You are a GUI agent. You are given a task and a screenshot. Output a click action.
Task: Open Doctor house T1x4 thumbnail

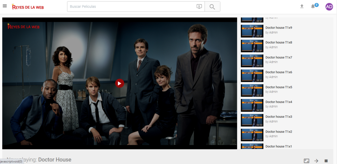click(x=252, y=105)
